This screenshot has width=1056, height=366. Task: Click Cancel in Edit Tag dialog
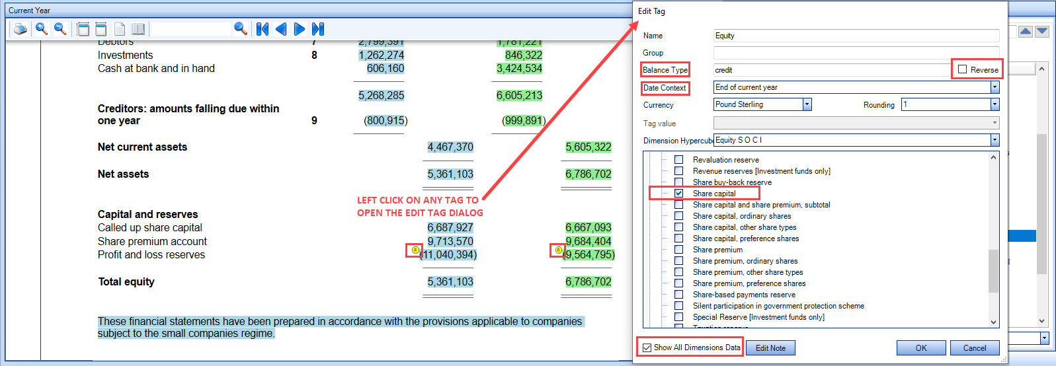[975, 348]
